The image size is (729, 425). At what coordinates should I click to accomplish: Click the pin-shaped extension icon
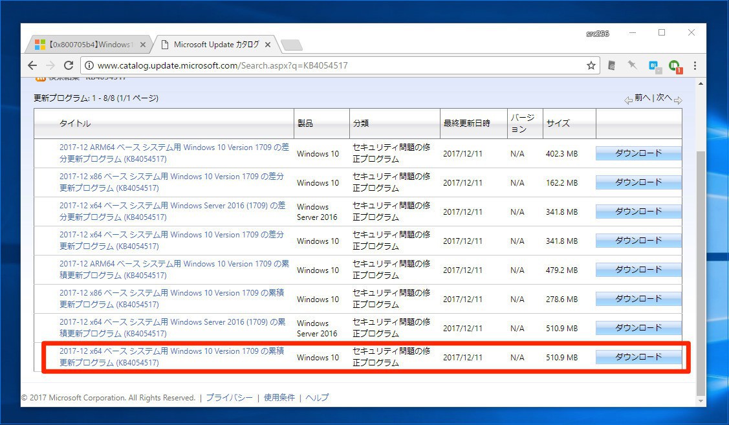click(x=633, y=65)
